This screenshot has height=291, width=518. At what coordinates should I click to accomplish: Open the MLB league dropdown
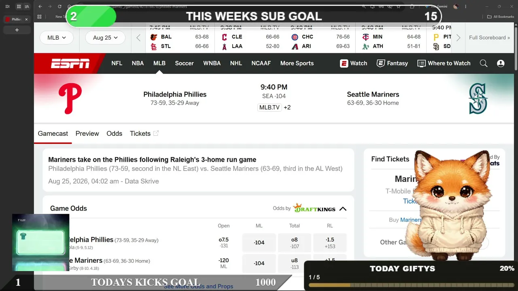pyautogui.click(x=56, y=38)
